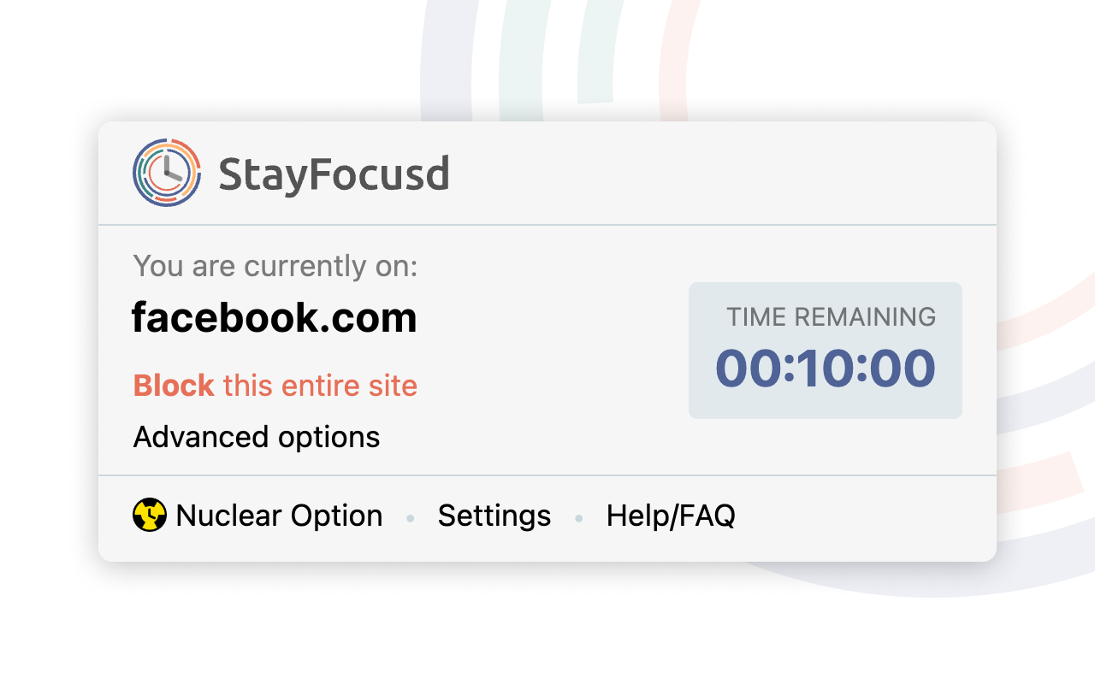Open the Settings page
Screen dimensions: 1095x684
tap(494, 515)
